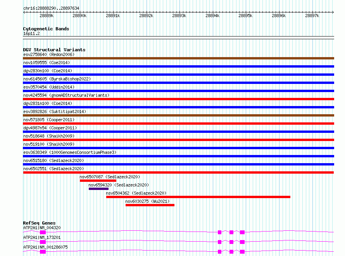The height and width of the screenshot is (256, 345).
Task: Click the RefSeq Genes track heading
Action: [39, 223]
